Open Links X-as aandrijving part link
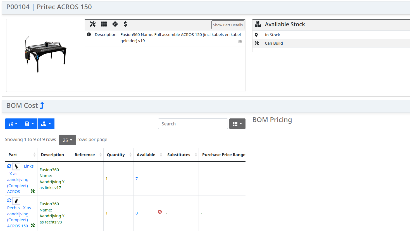 tap(18, 180)
